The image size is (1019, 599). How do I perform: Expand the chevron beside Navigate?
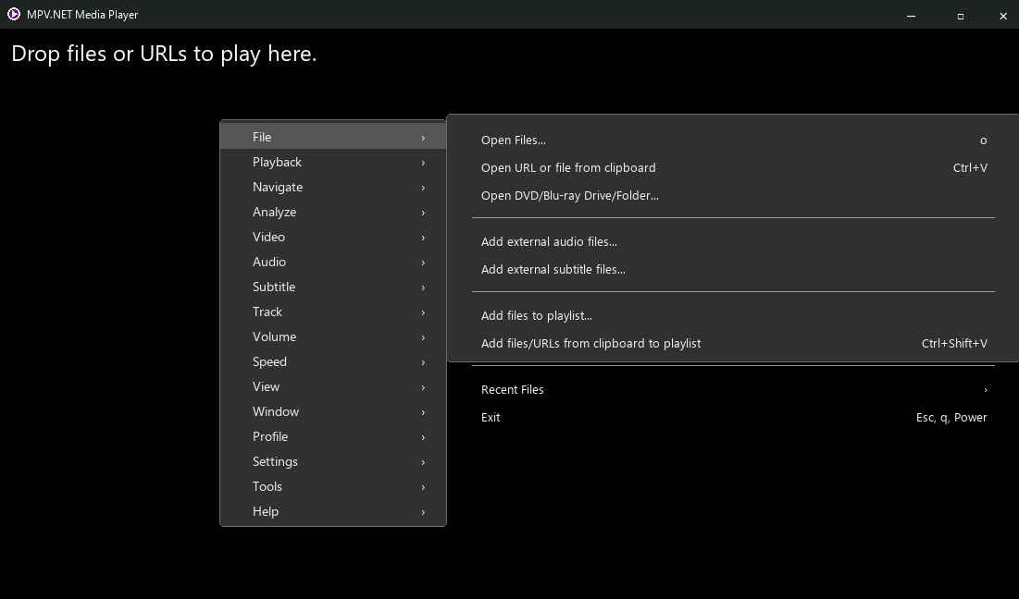click(x=423, y=188)
